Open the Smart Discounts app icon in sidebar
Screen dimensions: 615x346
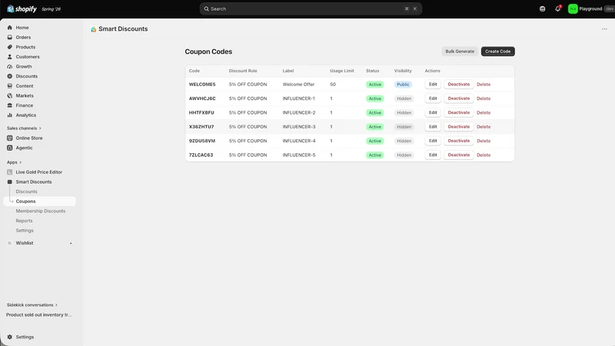(x=10, y=182)
